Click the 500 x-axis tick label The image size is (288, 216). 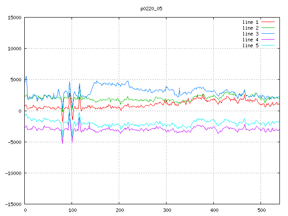point(261,210)
